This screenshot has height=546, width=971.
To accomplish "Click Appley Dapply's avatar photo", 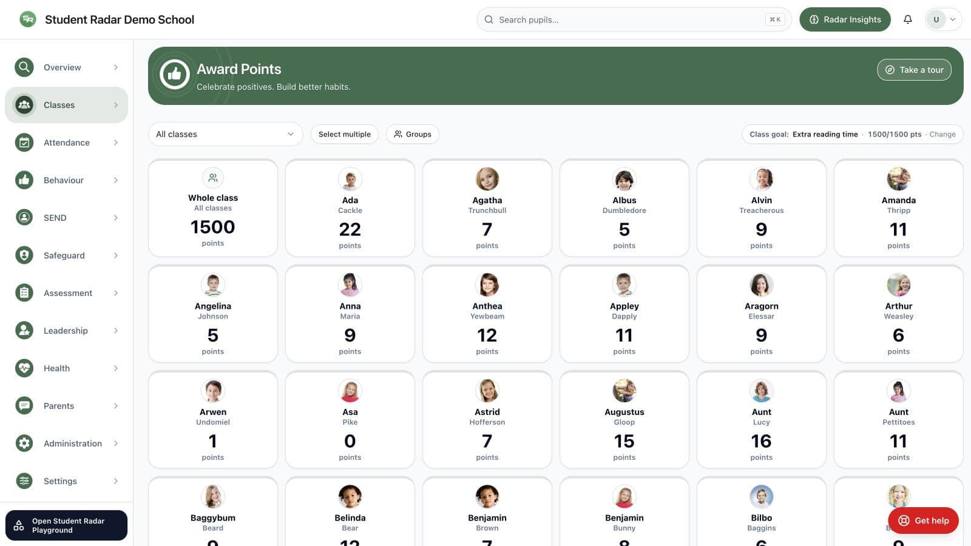I will point(624,285).
